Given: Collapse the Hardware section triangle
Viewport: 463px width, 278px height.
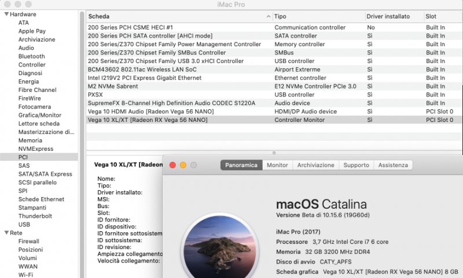Looking at the screenshot, I should coord(6,14).
